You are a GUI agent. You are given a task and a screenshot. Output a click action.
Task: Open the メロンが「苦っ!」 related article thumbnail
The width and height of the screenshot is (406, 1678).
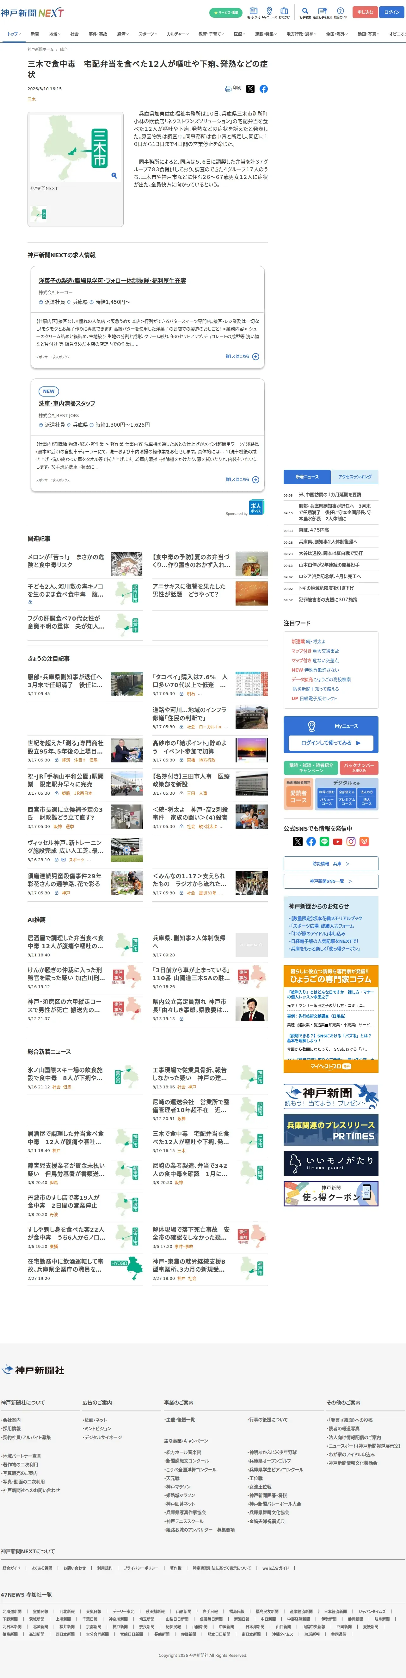pyautogui.click(x=127, y=564)
